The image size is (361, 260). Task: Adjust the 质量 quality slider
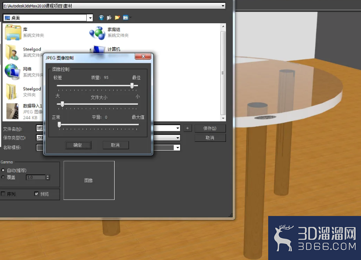(132, 86)
